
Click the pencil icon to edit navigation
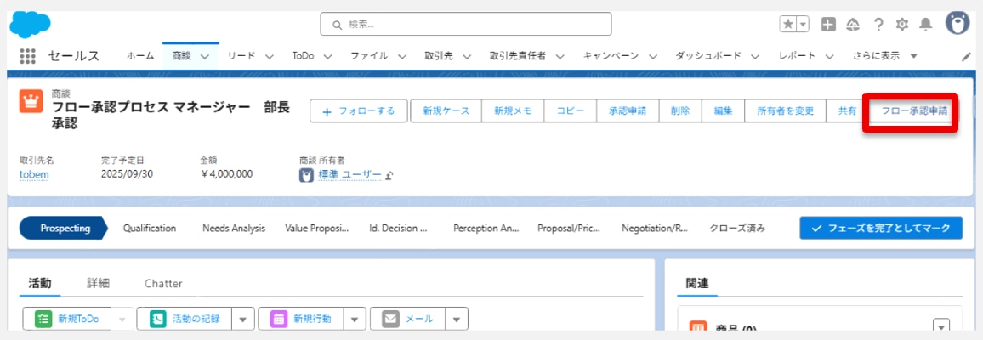coord(966,57)
